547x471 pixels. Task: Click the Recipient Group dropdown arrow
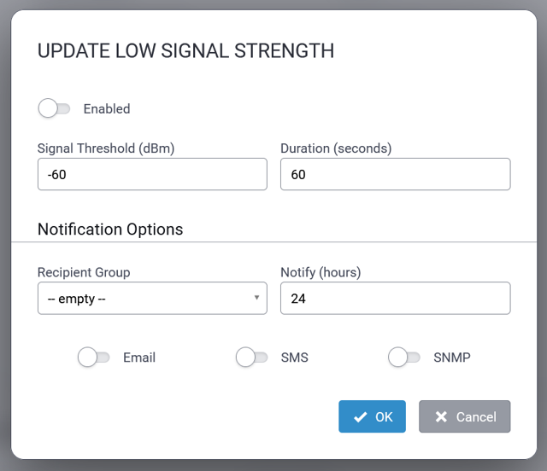pyautogui.click(x=256, y=298)
